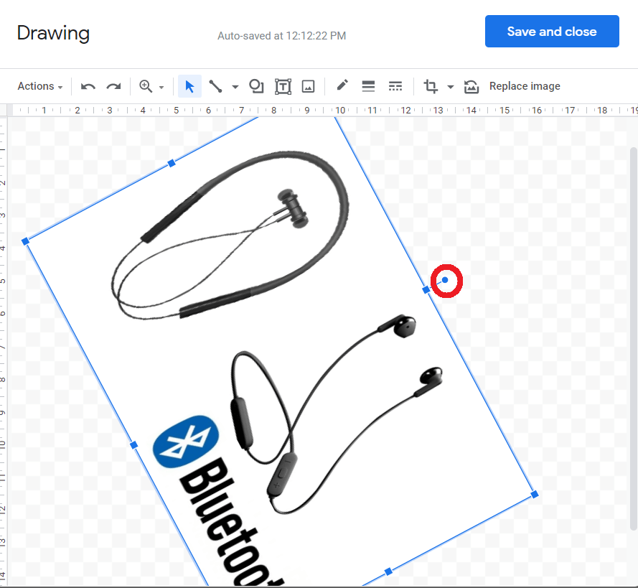Click the Replace image icon
Viewport: 638px width, 588px height.
tap(472, 87)
